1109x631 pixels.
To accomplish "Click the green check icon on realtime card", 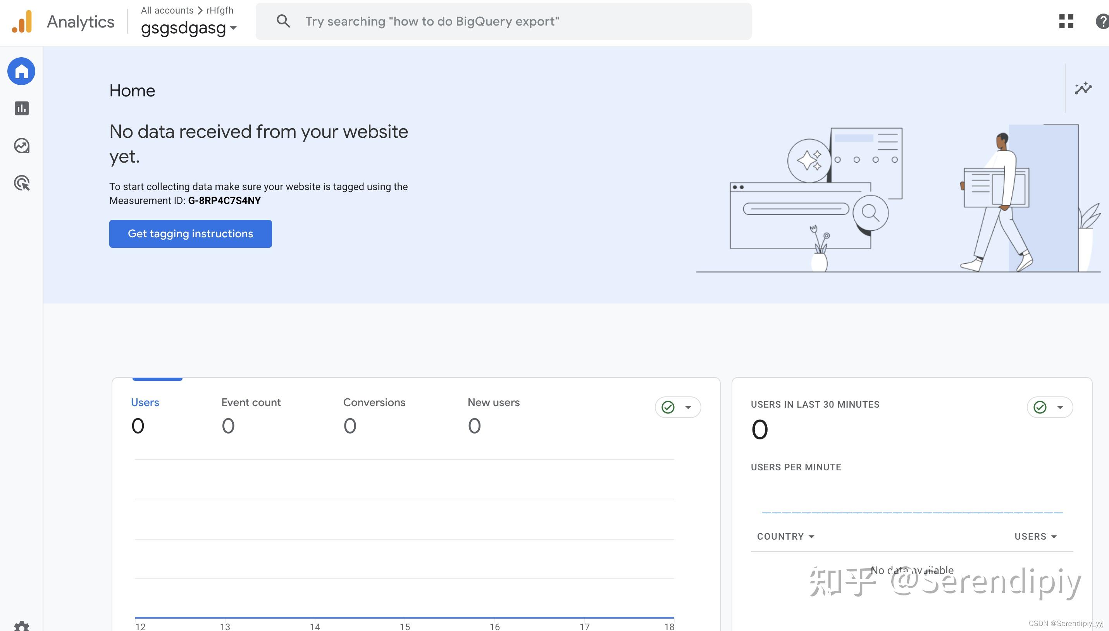I will click(x=1040, y=407).
